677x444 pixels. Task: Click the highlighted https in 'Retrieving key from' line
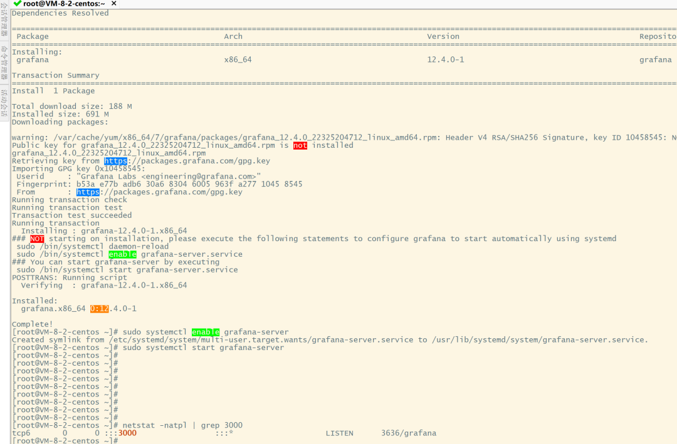pos(116,161)
